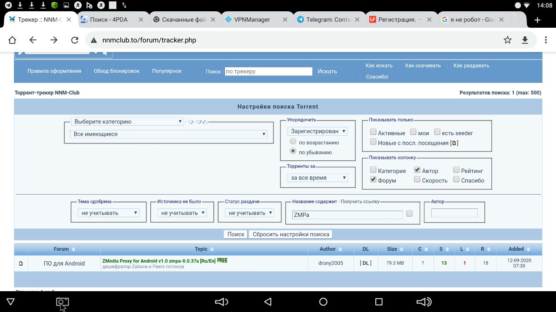
Task: Click sort arrows beside Topic header
Action: [212, 249]
